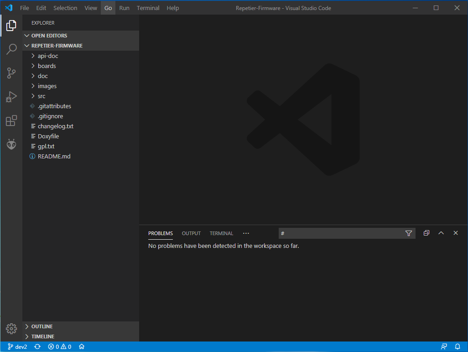Open the problems filter options funnel

(409, 233)
